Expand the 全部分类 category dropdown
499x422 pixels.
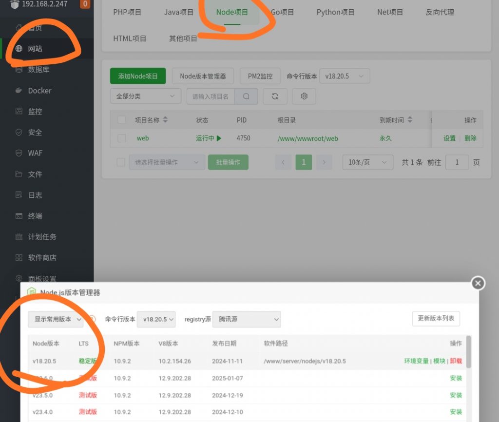[x=145, y=96]
